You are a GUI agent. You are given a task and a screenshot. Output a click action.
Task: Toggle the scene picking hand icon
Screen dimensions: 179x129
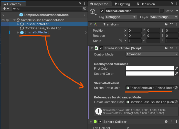coord(7,20)
